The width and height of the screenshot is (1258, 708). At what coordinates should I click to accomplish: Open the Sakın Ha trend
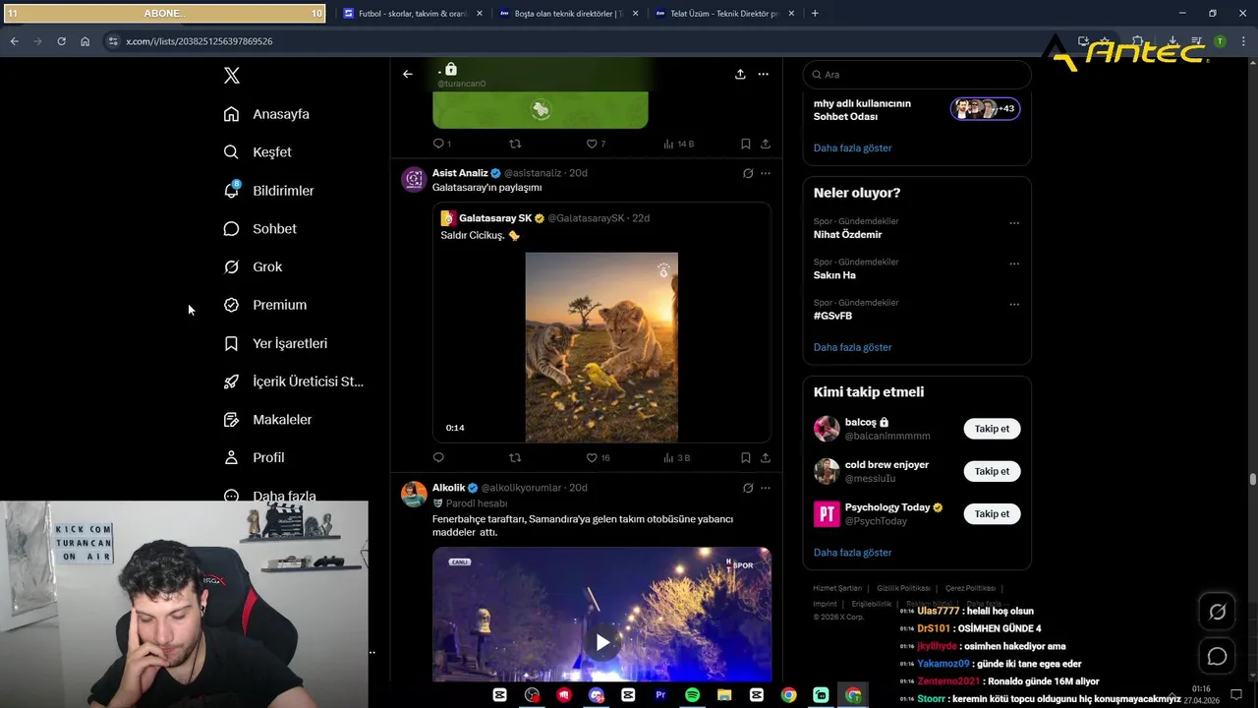(834, 275)
